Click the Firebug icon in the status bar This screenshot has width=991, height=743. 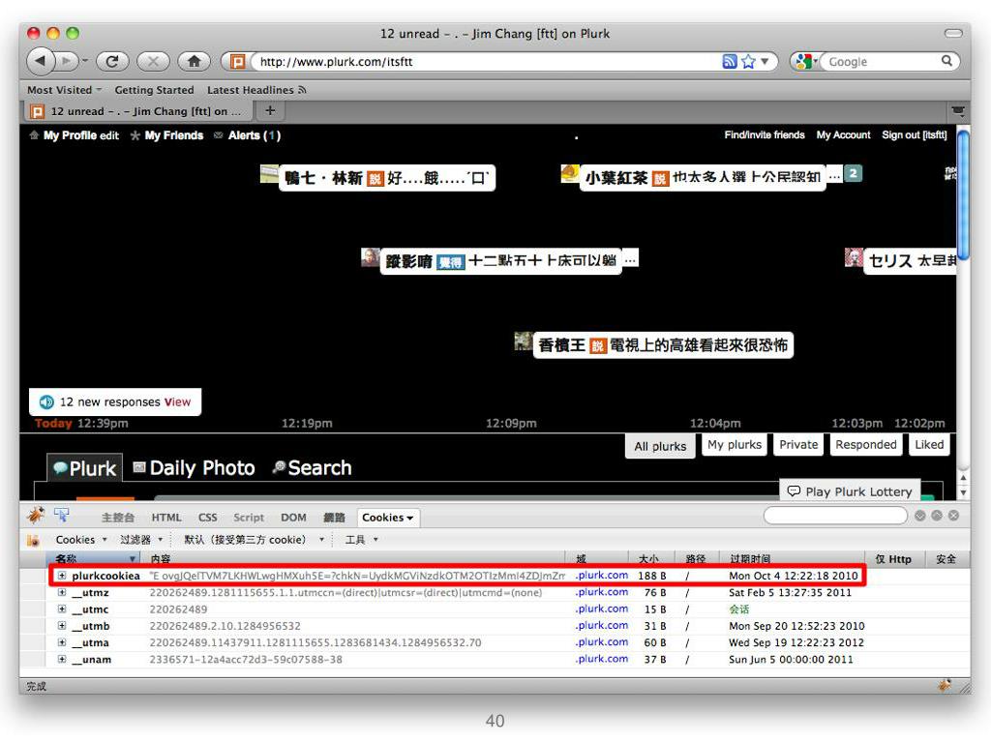(x=945, y=686)
